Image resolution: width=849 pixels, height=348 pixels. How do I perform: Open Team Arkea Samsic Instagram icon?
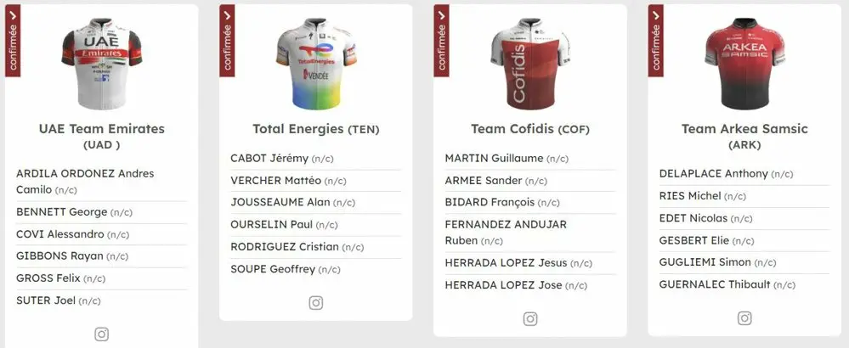pos(744,318)
